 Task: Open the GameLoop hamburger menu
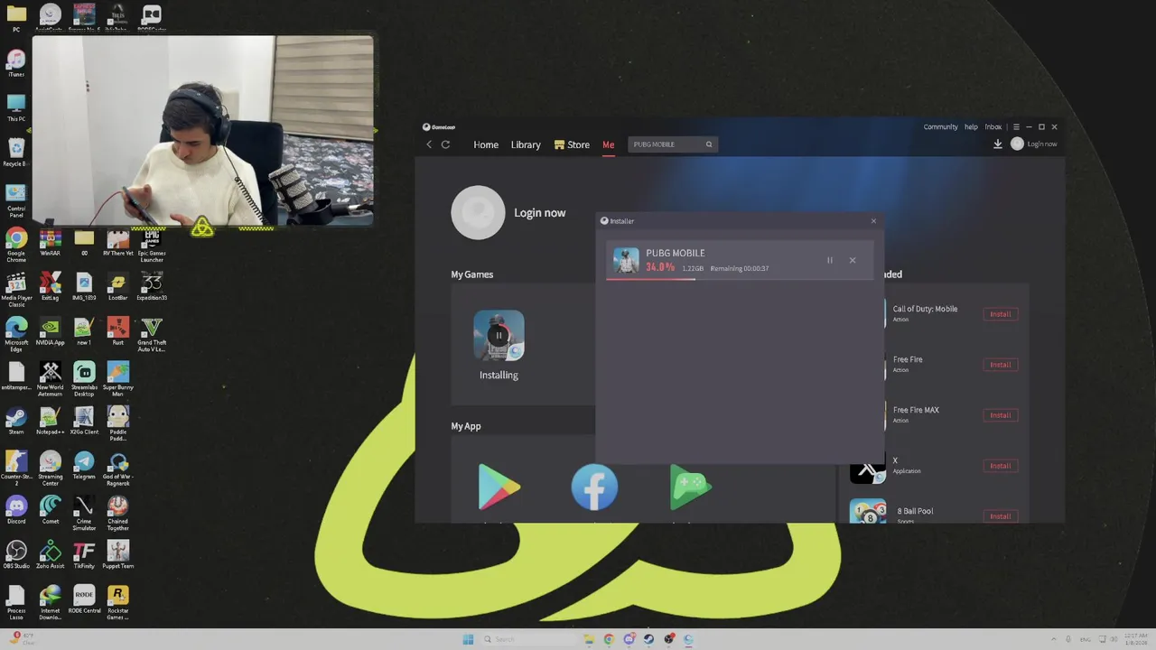[x=1016, y=127]
